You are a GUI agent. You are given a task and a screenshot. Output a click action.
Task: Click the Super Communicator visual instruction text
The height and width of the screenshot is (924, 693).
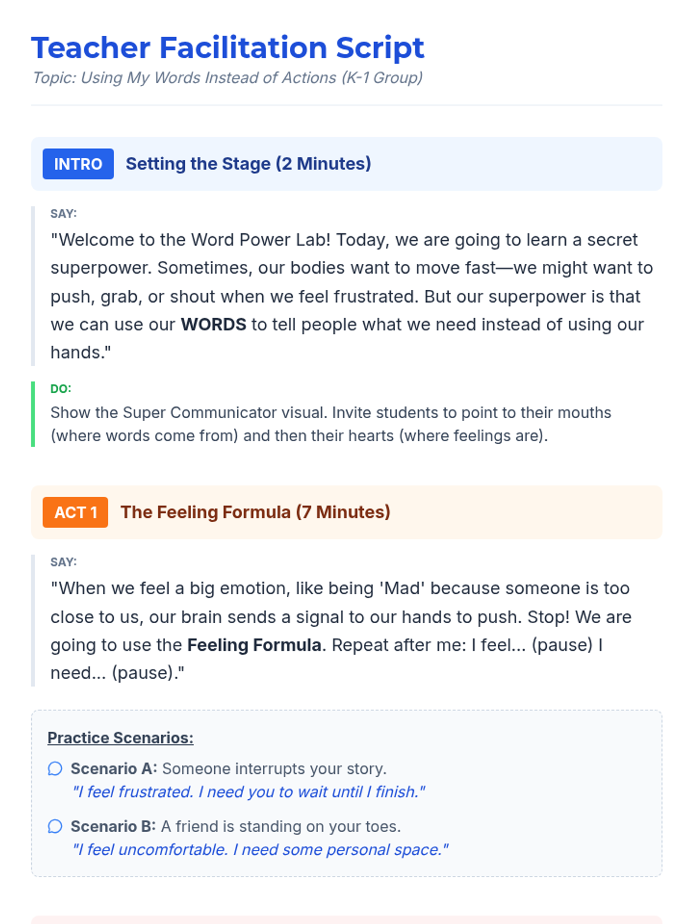pyautogui.click(x=331, y=424)
